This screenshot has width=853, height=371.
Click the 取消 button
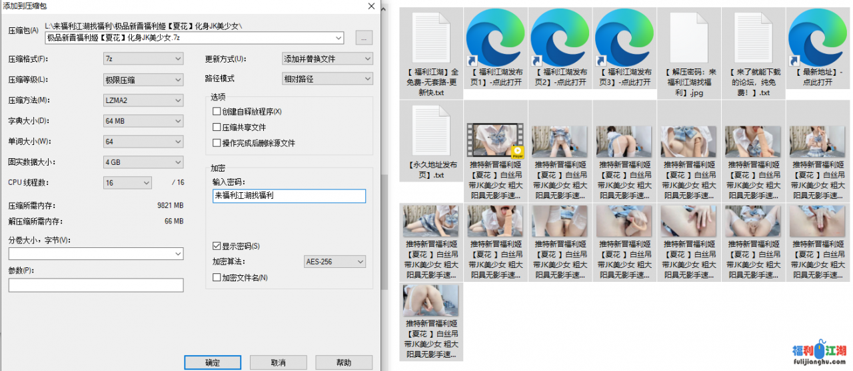click(x=278, y=362)
